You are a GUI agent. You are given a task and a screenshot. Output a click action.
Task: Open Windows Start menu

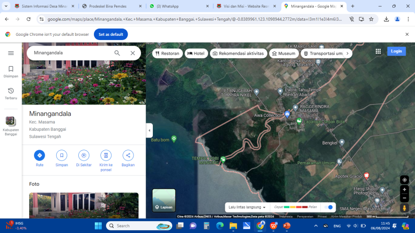[x=98, y=226]
